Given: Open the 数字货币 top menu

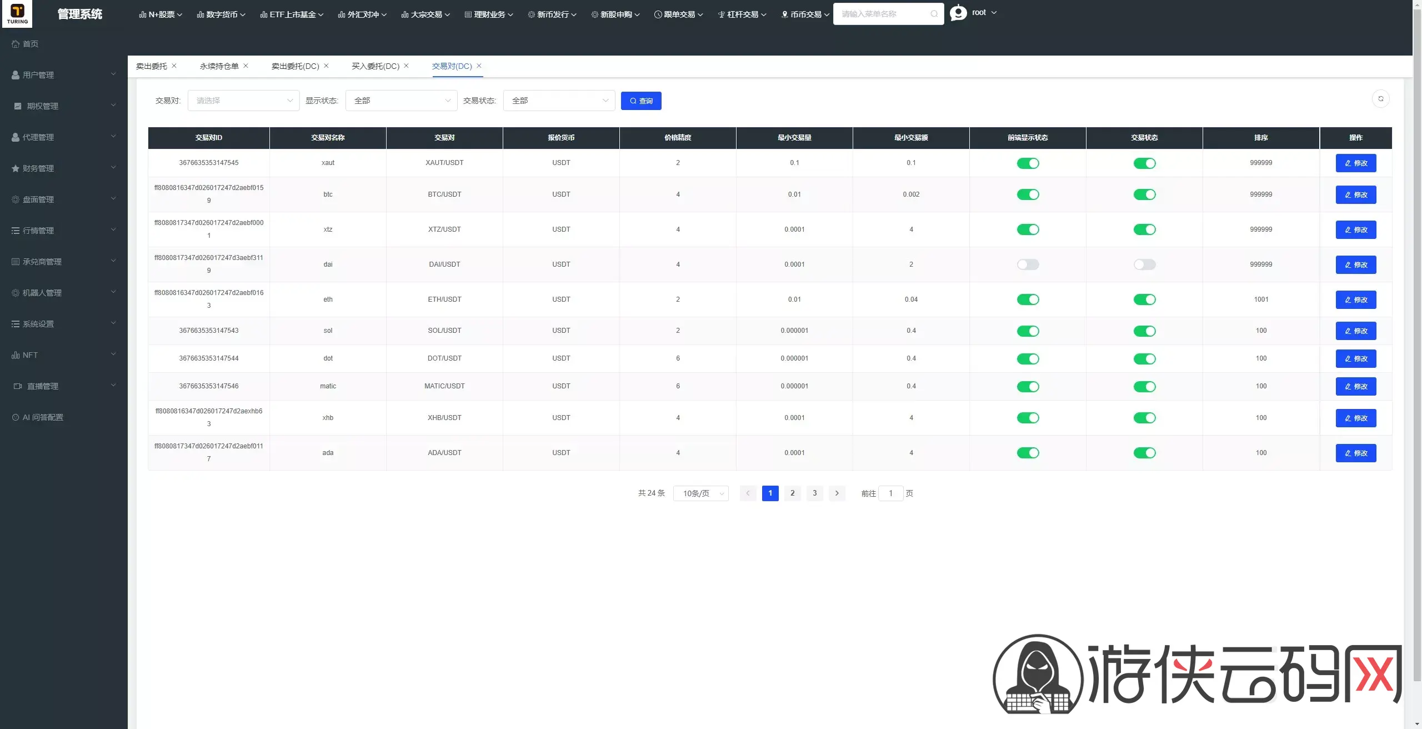Looking at the screenshot, I should [221, 14].
